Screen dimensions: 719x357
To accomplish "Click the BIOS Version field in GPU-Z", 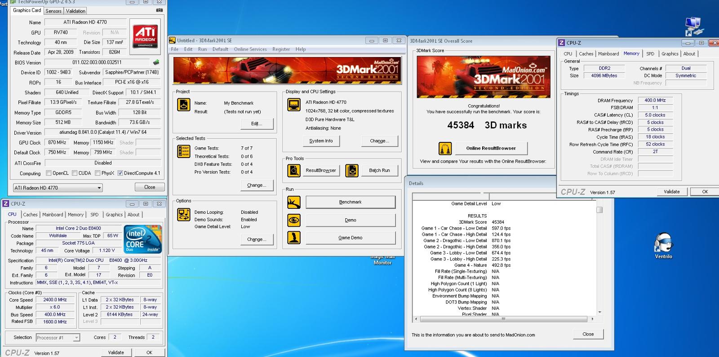I will pyautogui.click(x=97, y=62).
